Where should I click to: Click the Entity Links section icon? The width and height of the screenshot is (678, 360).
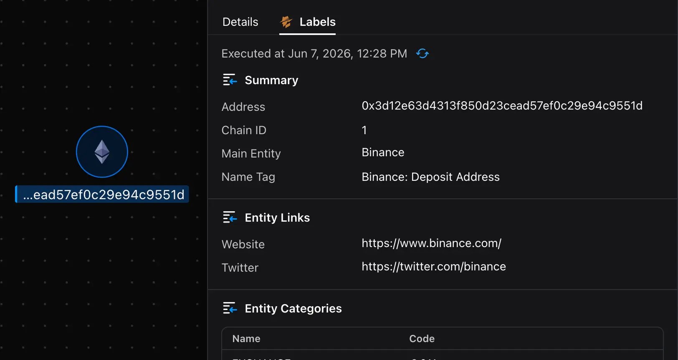[x=230, y=217]
